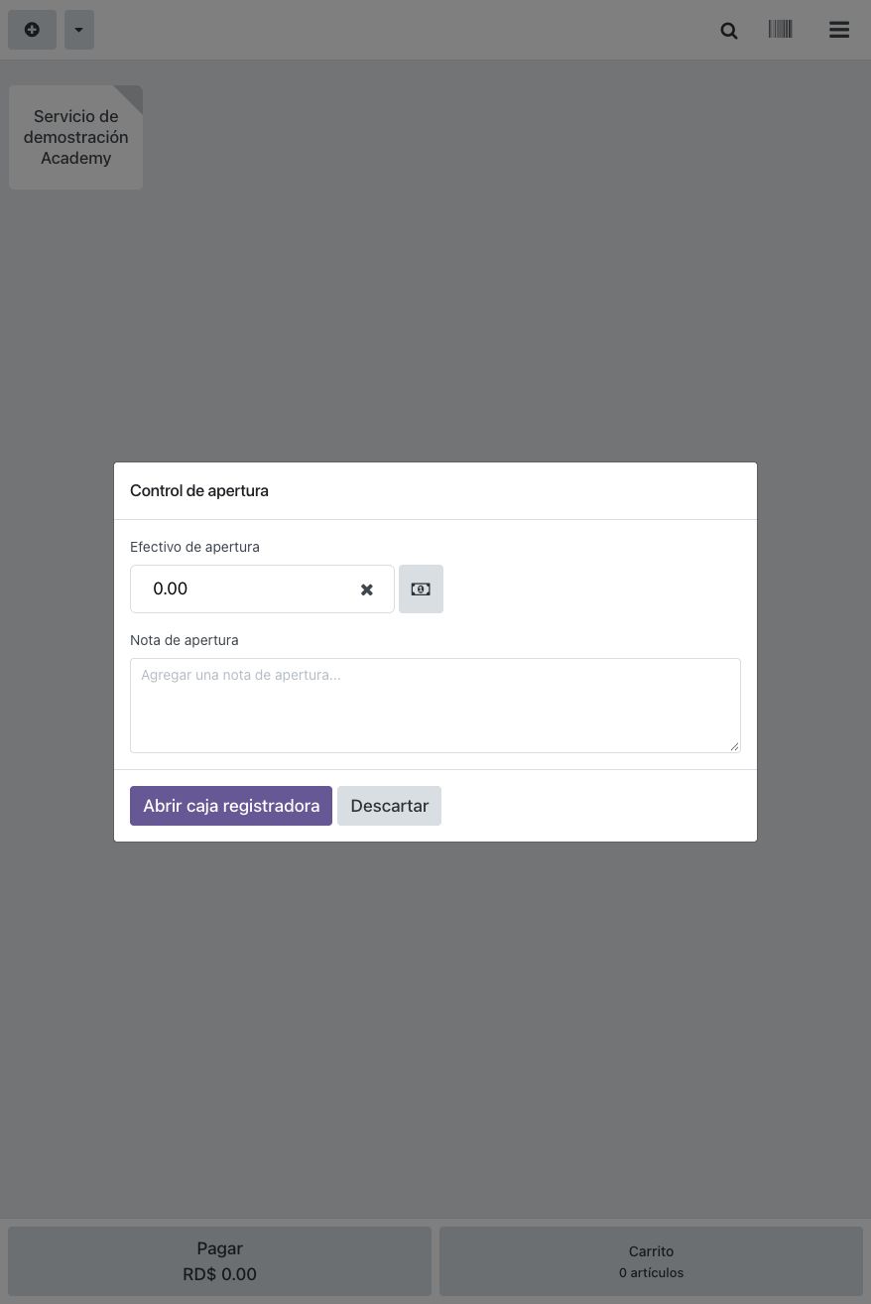871x1304 pixels.
Task: Click the Pagar RD$ 0.00 button
Action: click(219, 1261)
